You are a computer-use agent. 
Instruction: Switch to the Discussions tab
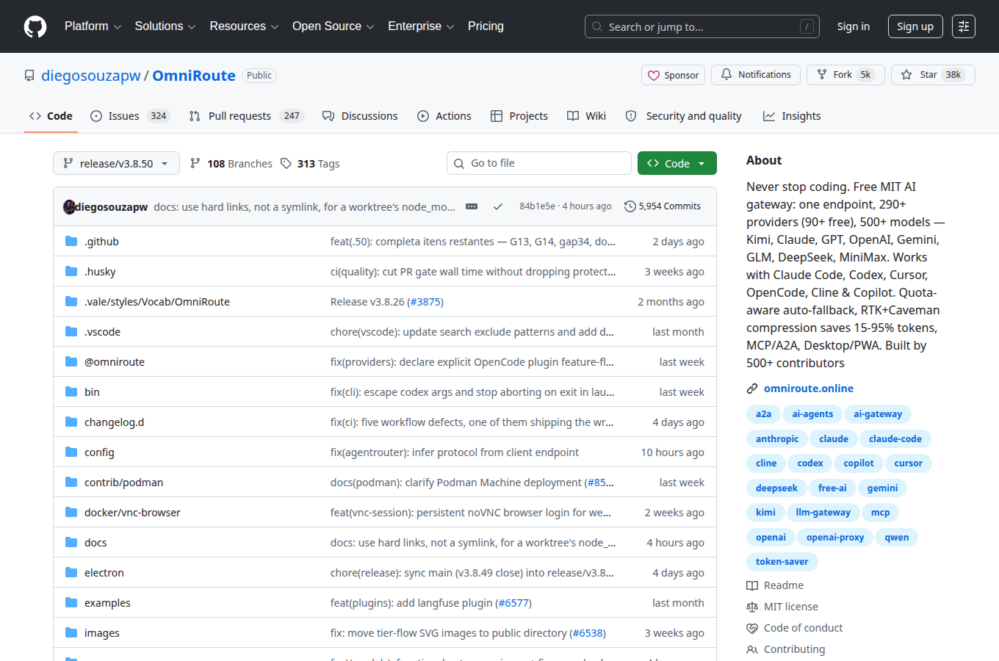click(360, 116)
